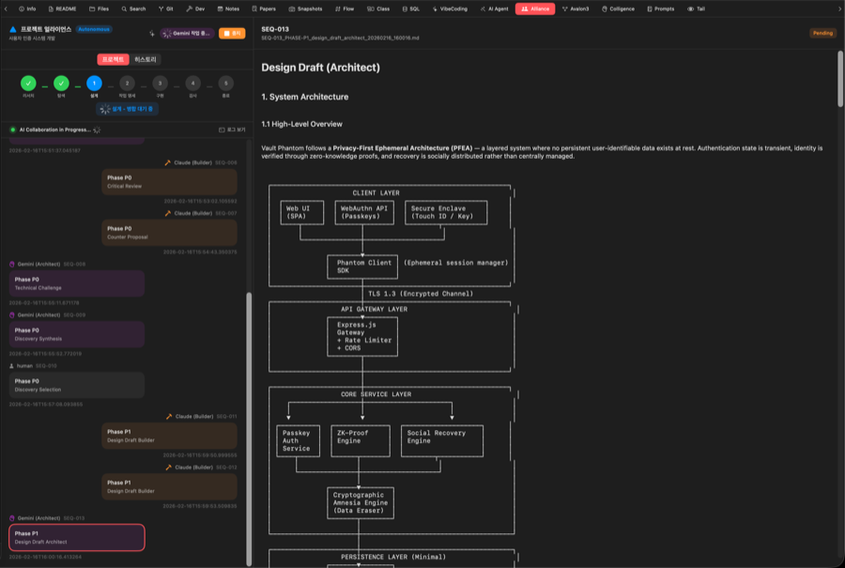Switch to the AI Agent tab
845x568 pixels.
coord(496,8)
